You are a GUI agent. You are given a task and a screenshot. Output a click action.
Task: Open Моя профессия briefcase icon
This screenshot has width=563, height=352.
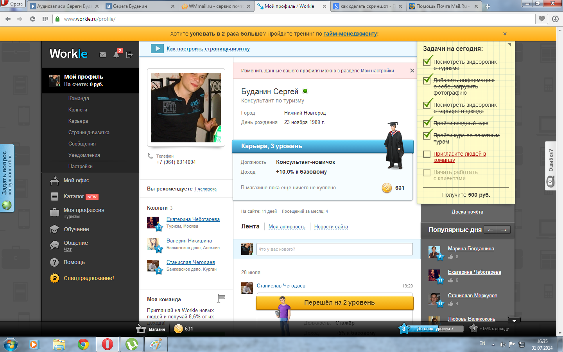tap(54, 212)
